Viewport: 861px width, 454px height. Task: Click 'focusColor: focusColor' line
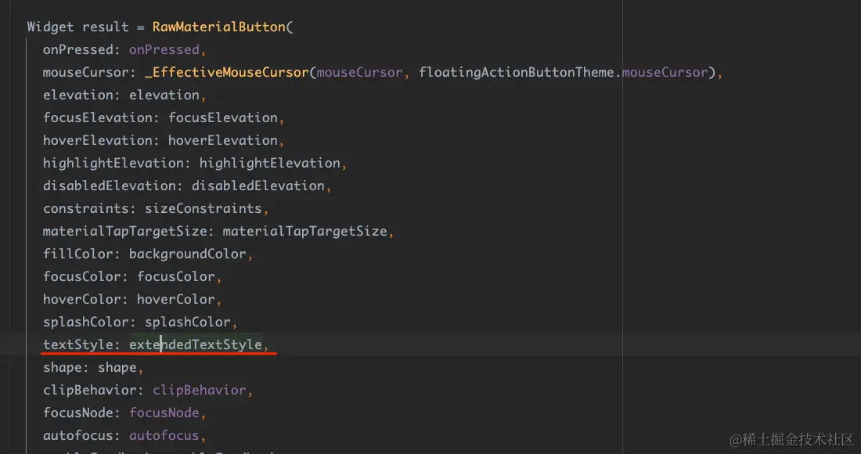[x=132, y=276]
